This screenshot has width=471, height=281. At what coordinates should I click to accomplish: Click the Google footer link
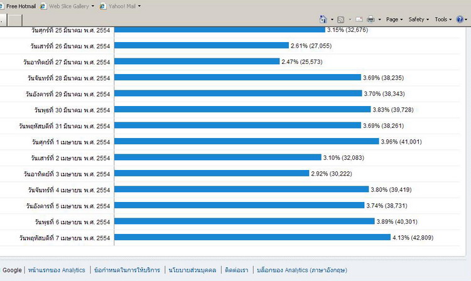[x=12, y=270]
